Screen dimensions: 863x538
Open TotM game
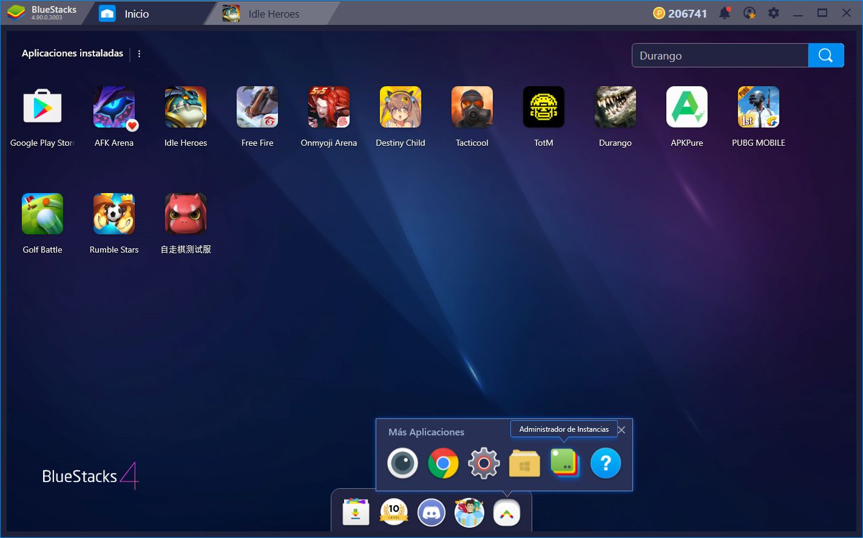pyautogui.click(x=544, y=107)
